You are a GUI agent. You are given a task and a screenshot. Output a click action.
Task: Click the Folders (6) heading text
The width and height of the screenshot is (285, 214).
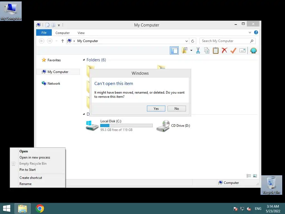[96, 60]
